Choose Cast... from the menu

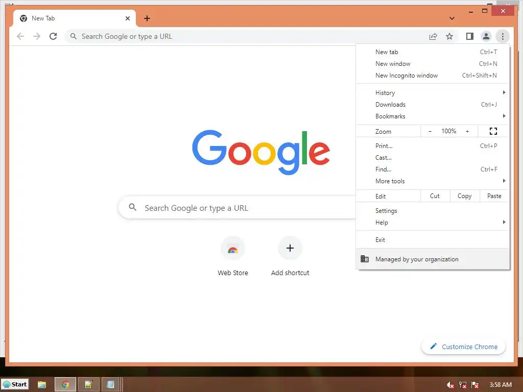click(433, 157)
